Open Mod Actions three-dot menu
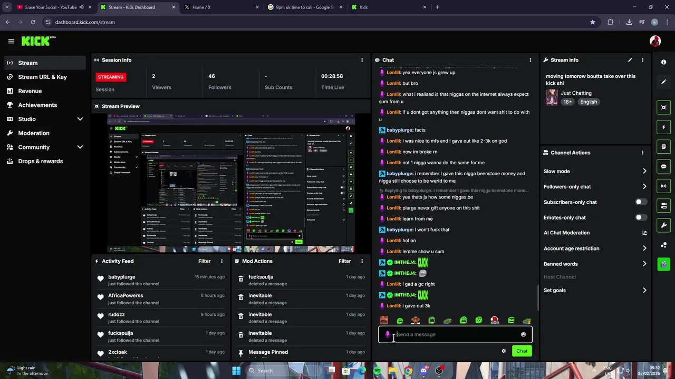This screenshot has height=379, width=675. (x=362, y=261)
